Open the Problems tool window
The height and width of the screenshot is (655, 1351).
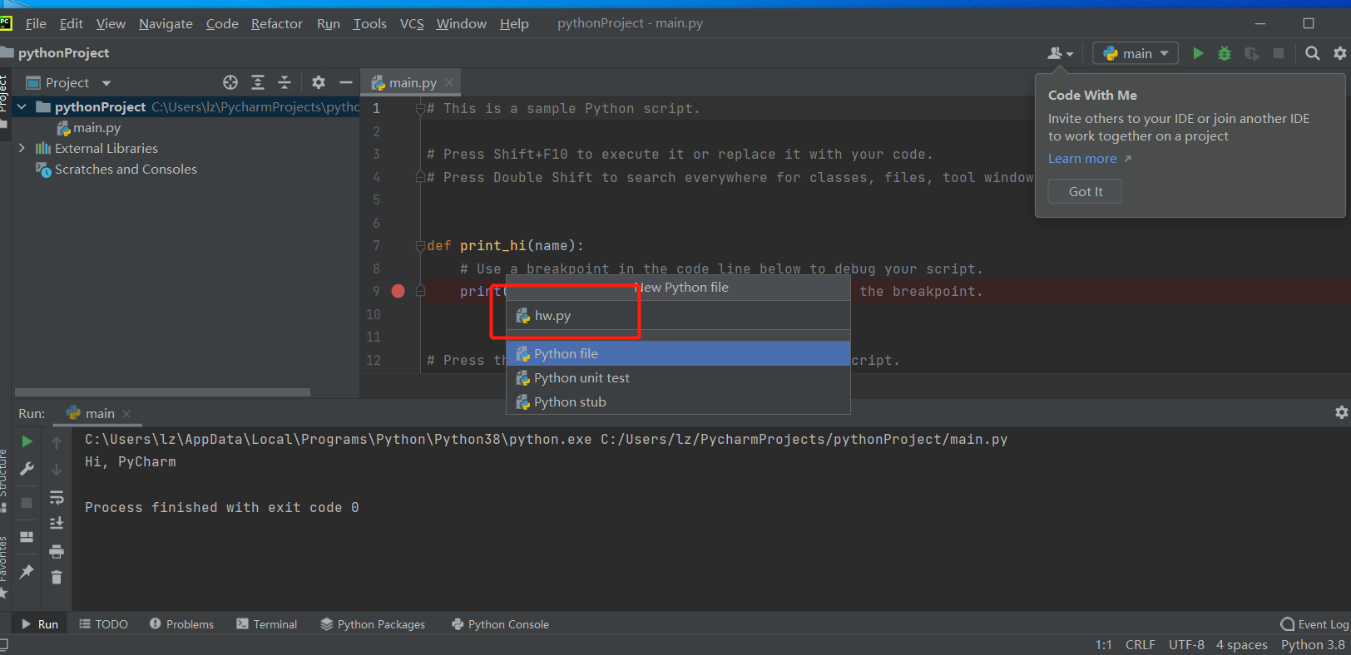pyautogui.click(x=181, y=624)
